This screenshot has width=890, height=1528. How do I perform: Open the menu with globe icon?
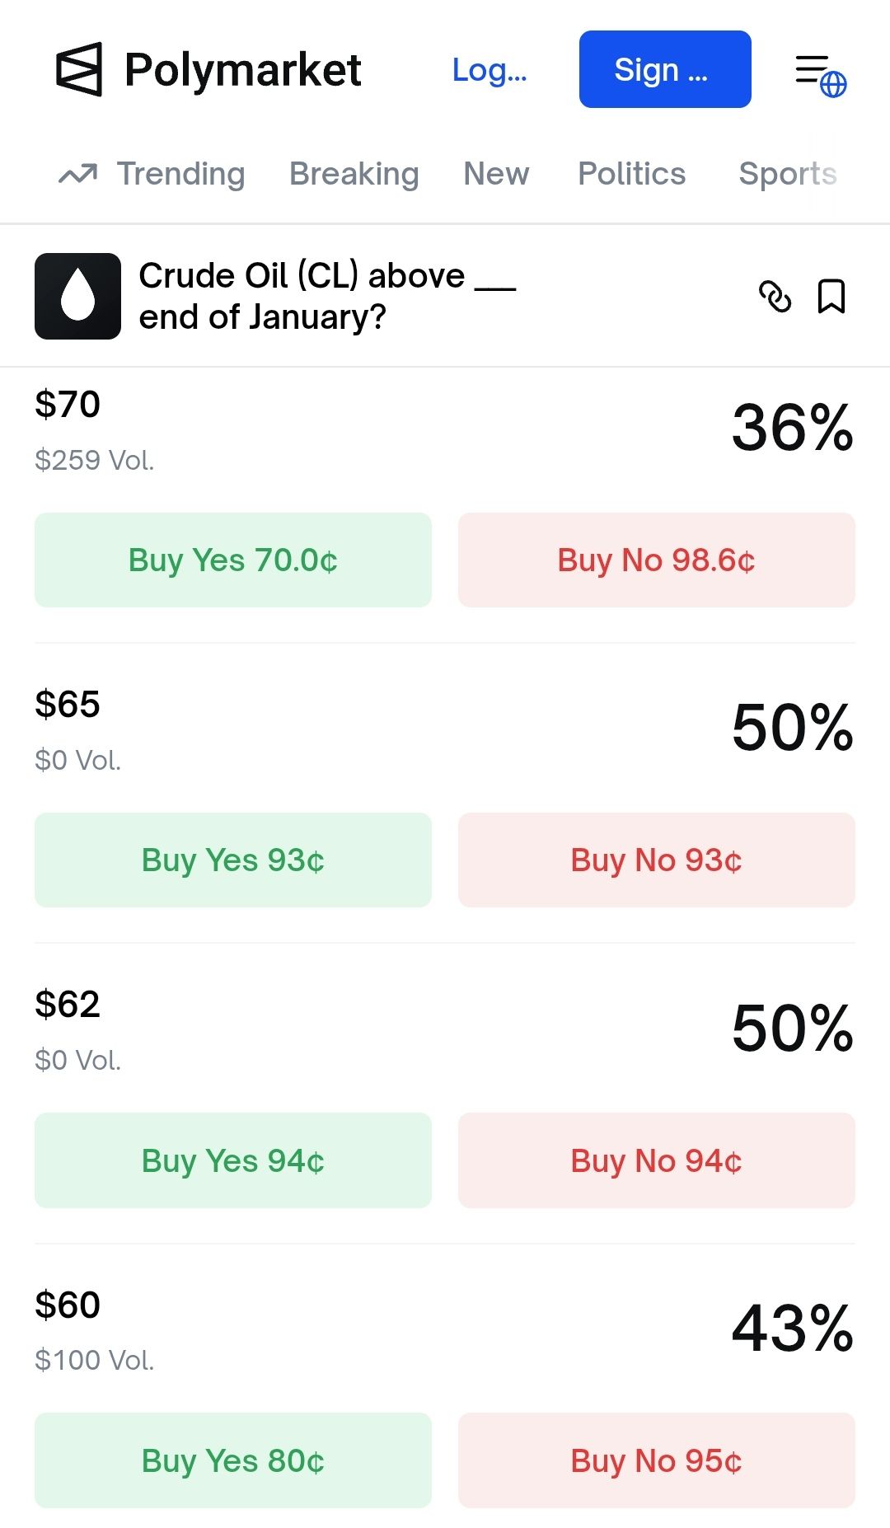click(x=820, y=74)
